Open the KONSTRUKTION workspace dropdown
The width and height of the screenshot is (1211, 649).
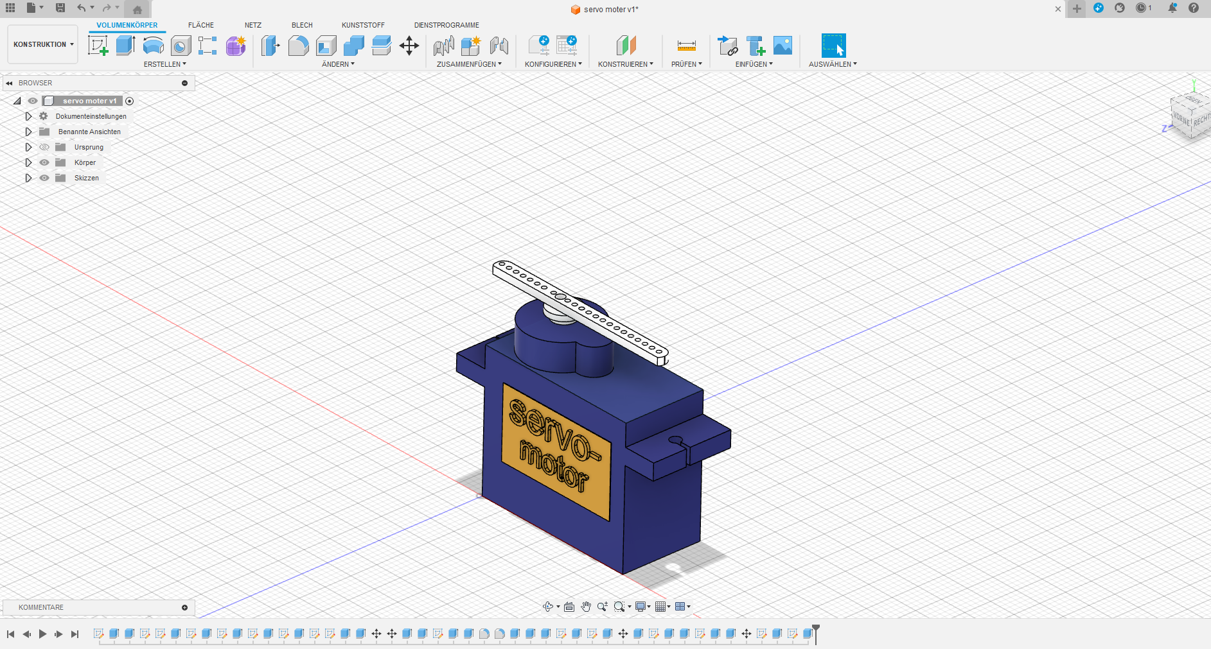pyautogui.click(x=43, y=44)
